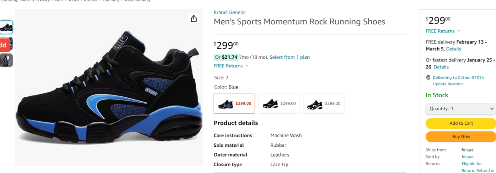
Task: Expand FREE Returns below the monthly price
Action: (247, 66)
